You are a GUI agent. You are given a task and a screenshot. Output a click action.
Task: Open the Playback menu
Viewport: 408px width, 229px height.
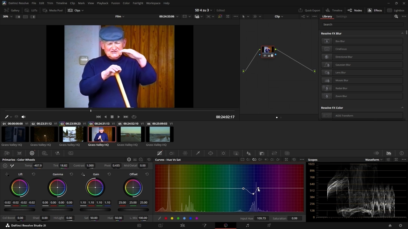tap(103, 3)
